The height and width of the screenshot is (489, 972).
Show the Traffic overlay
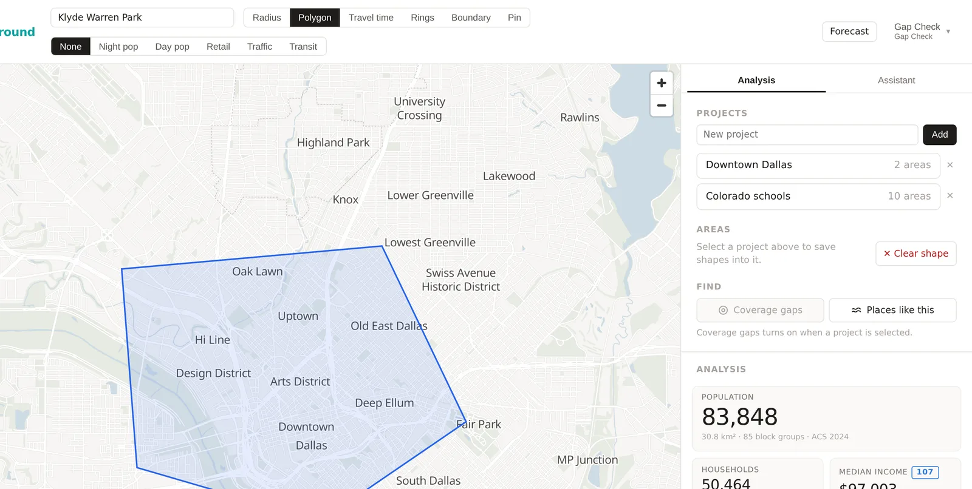pos(259,47)
